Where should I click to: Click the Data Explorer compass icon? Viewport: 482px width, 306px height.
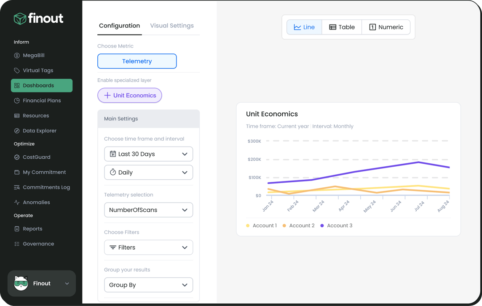coord(17,131)
